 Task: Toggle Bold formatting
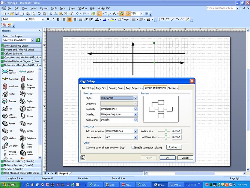click(48, 19)
